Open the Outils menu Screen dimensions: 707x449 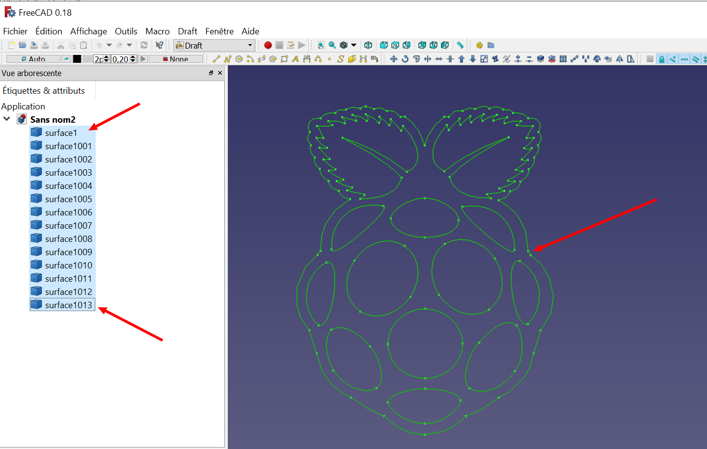click(126, 31)
